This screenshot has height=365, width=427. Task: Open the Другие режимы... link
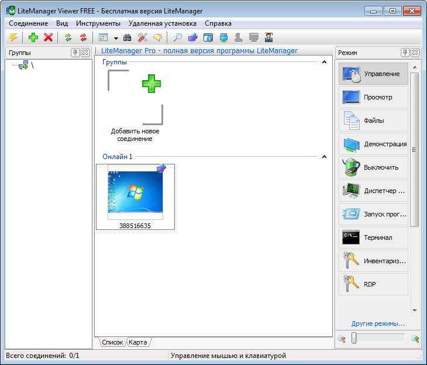378,323
